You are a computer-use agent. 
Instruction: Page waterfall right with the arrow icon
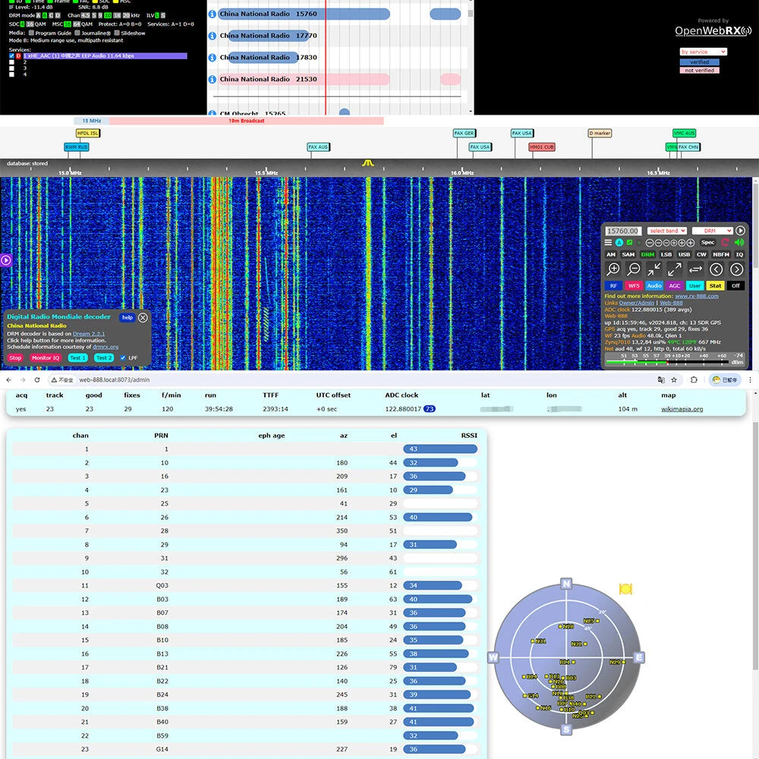coord(736,269)
